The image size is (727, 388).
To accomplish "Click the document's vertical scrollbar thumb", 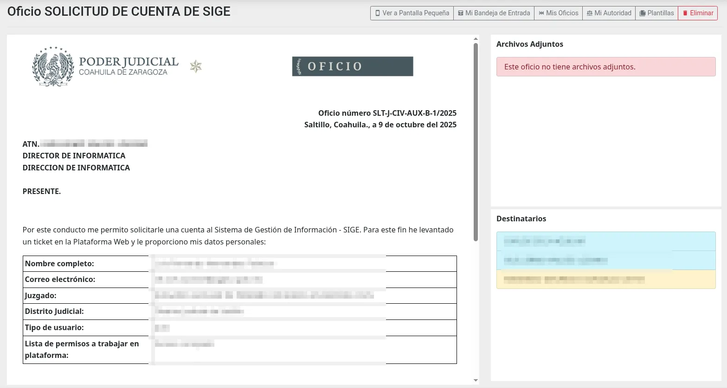I will pyautogui.click(x=476, y=141).
